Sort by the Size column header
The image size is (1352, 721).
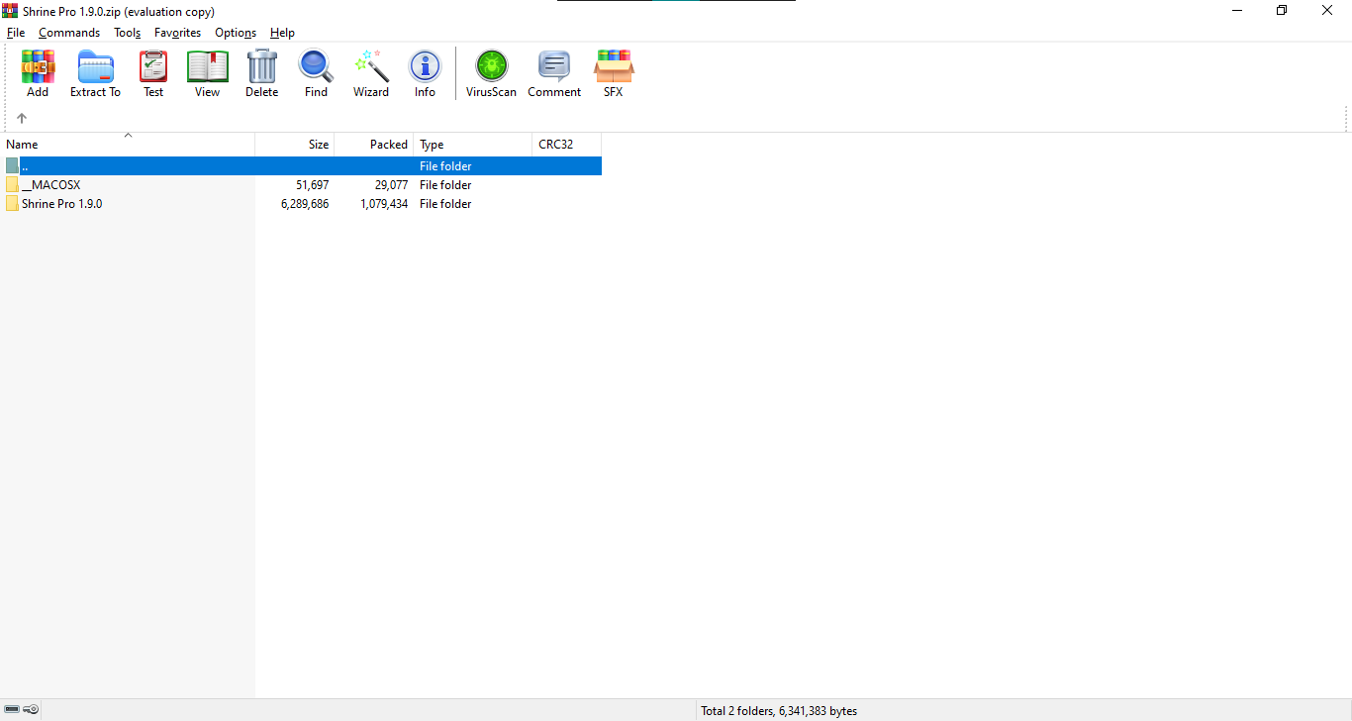[295, 145]
